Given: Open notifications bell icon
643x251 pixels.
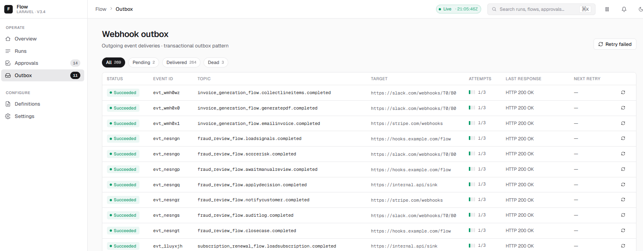Looking at the screenshot, I should tap(624, 9).
